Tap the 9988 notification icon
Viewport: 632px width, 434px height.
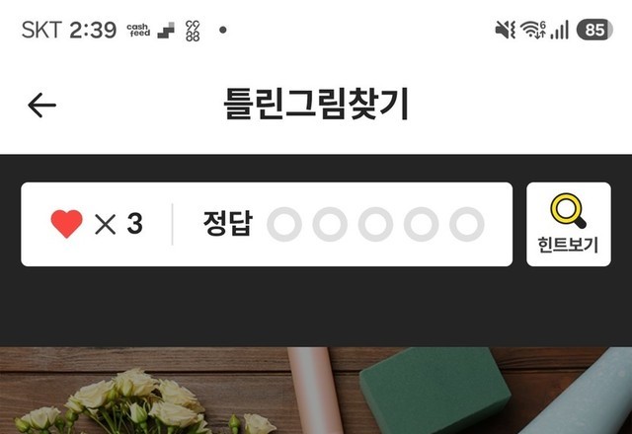pyautogui.click(x=193, y=31)
